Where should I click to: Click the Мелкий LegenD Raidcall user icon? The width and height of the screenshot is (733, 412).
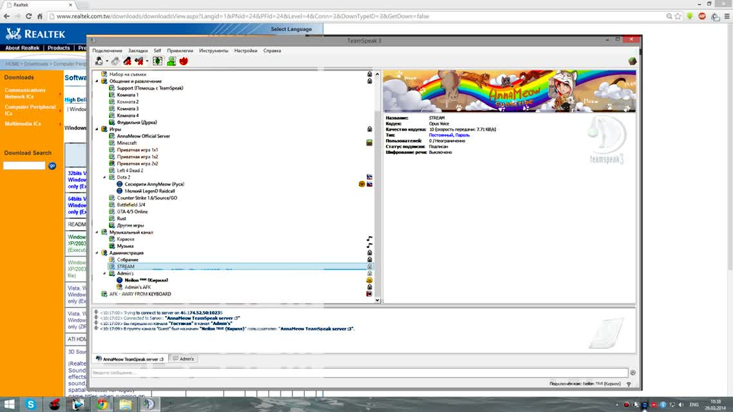coord(119,191)
